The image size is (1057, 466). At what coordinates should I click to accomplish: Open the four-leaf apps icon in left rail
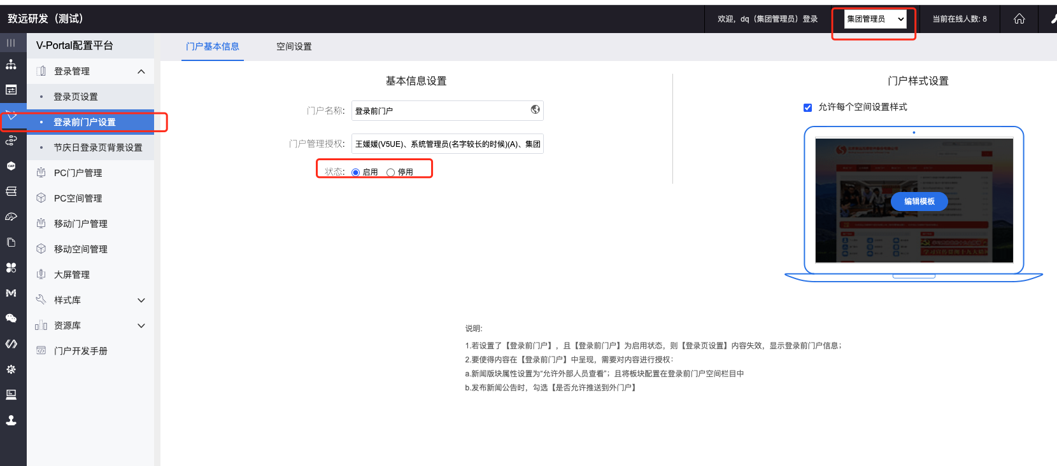[11, 268]
